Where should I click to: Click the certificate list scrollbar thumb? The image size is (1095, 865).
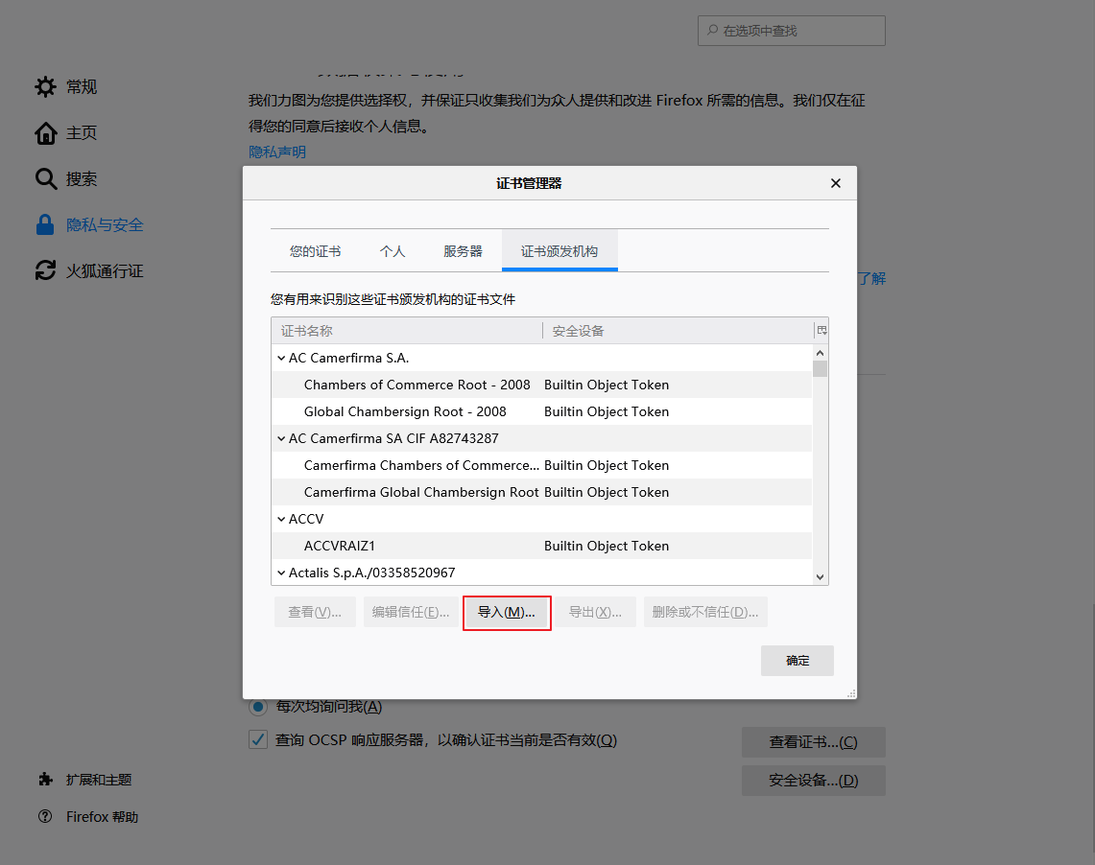pos(821,369)
